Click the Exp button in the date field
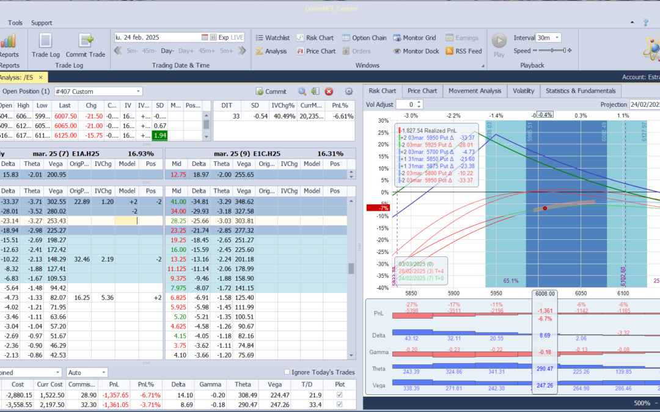660x412 pixels. [x=224, y=37]
